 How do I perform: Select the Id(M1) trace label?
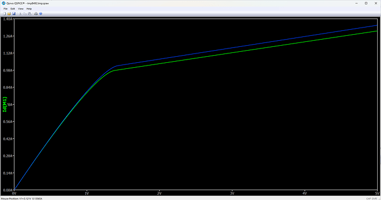(x=4, y=105)
